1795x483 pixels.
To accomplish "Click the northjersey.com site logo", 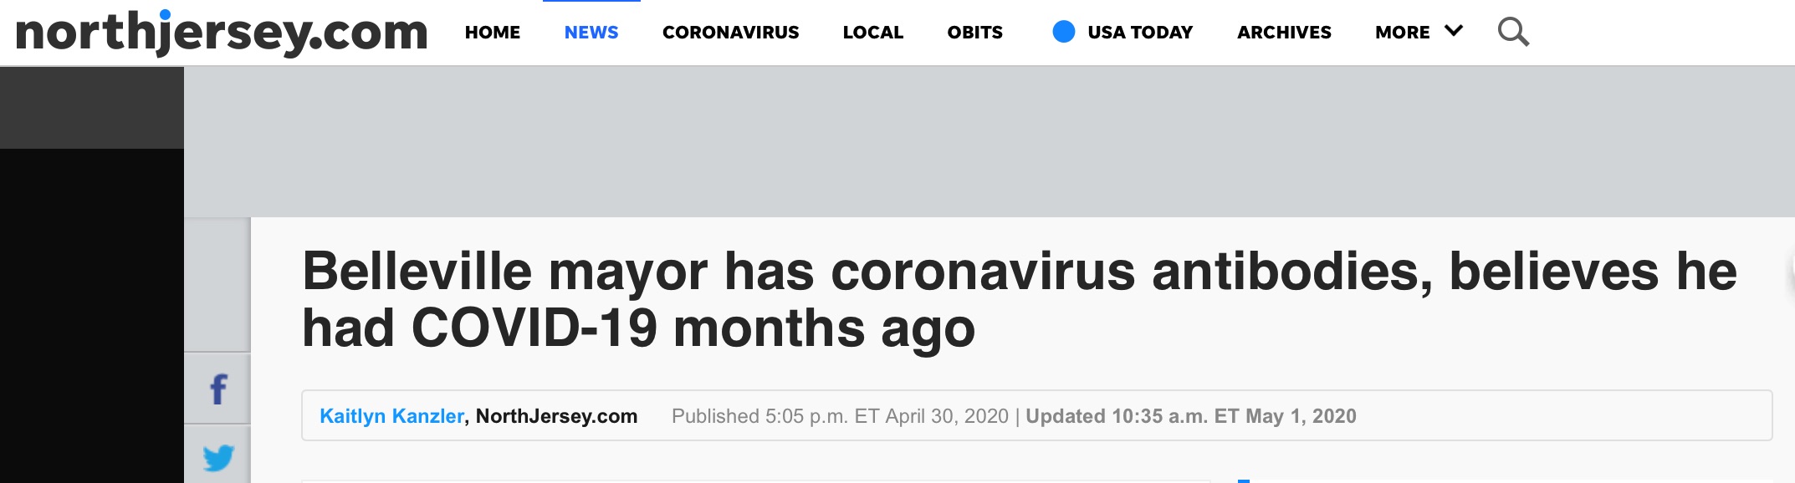I will 222,33.
